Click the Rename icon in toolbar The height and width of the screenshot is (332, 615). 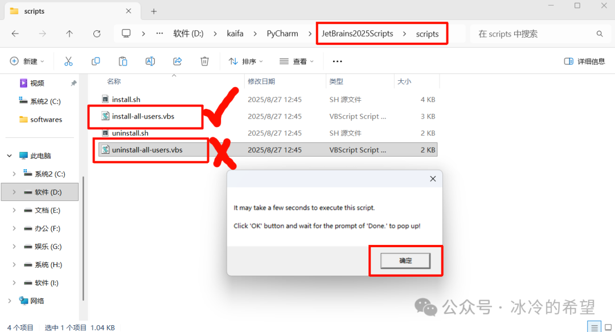[150, 62]
